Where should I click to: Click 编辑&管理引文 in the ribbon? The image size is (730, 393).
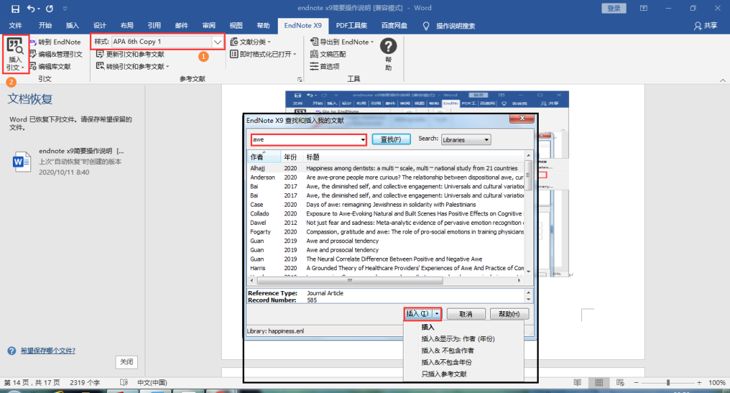56,54
